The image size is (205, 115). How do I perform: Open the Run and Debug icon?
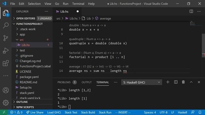[x=6, y=50]
